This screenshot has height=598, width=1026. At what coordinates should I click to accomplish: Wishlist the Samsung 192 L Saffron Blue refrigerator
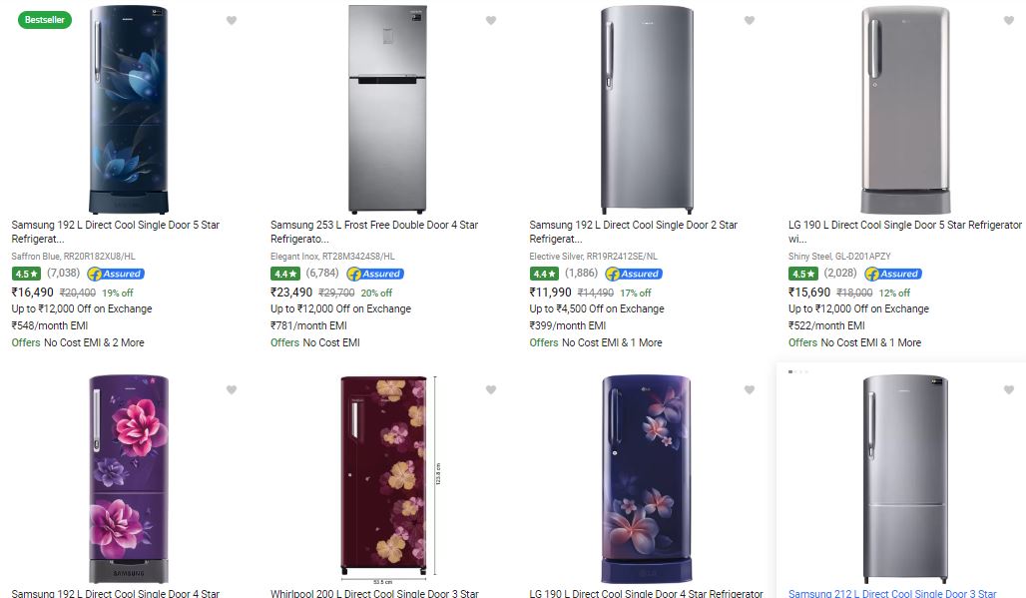pyautogui.click(x=232, y=21)
